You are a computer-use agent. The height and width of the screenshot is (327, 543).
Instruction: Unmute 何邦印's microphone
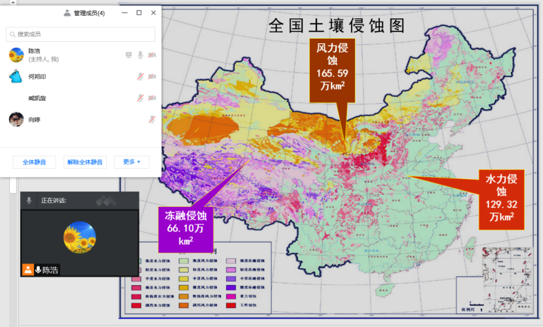[x=140, y=77]
